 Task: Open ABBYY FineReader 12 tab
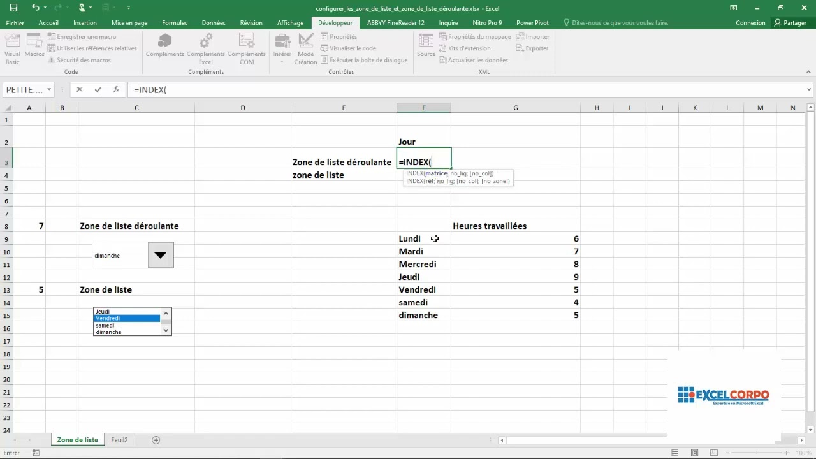pos(395,23)
